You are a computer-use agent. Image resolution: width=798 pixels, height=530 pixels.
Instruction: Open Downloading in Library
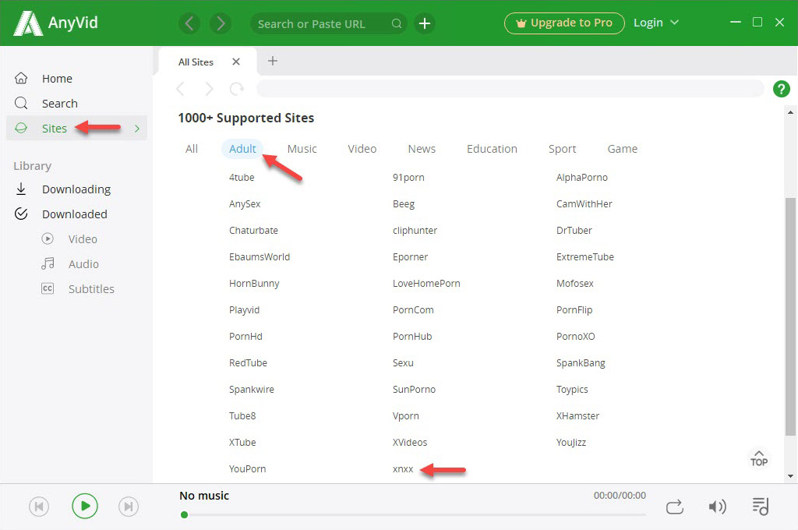pyautogui.click(x=76, y=189)
